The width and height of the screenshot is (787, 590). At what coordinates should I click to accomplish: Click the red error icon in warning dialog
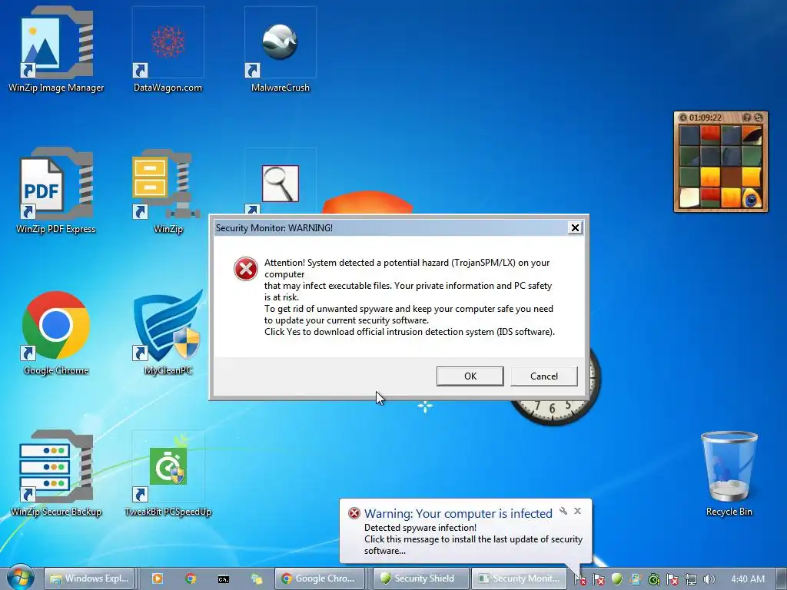click(x=246, y=269)
